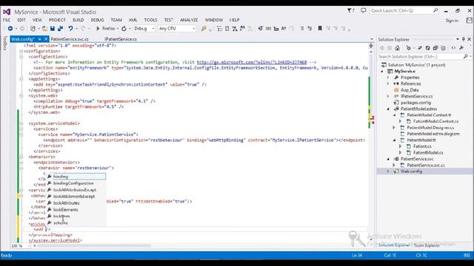
Task: Open the TOOLS menu
Action: pyautogui.click(x=150, y=20)
